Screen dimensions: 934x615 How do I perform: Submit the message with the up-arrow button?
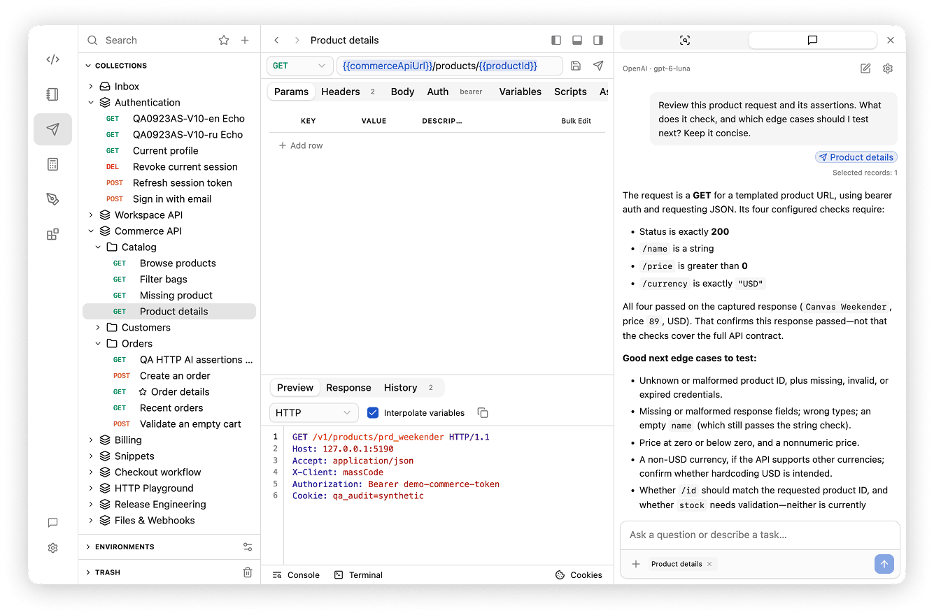(884, 564)
